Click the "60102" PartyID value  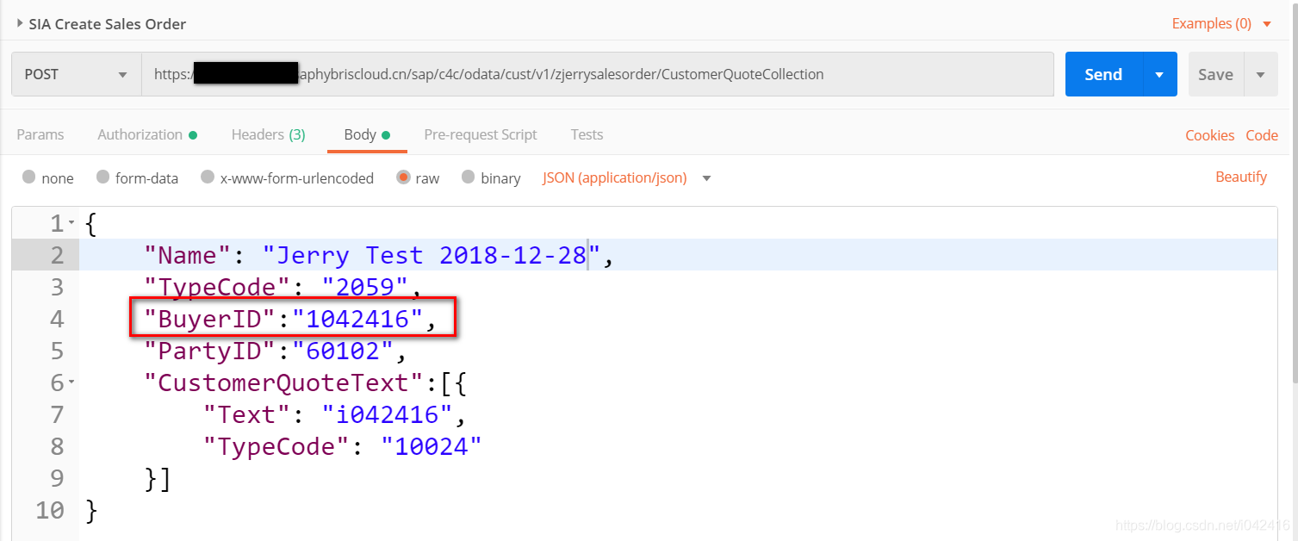(342, 351)
